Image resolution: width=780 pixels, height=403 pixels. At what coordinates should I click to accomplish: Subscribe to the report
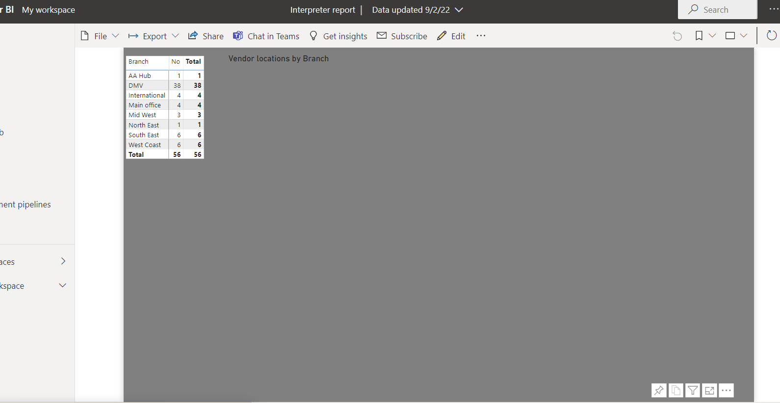click(402, 36)
